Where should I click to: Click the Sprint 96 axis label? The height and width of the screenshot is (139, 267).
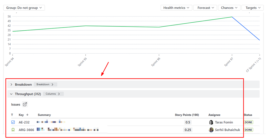pos(156,62)
